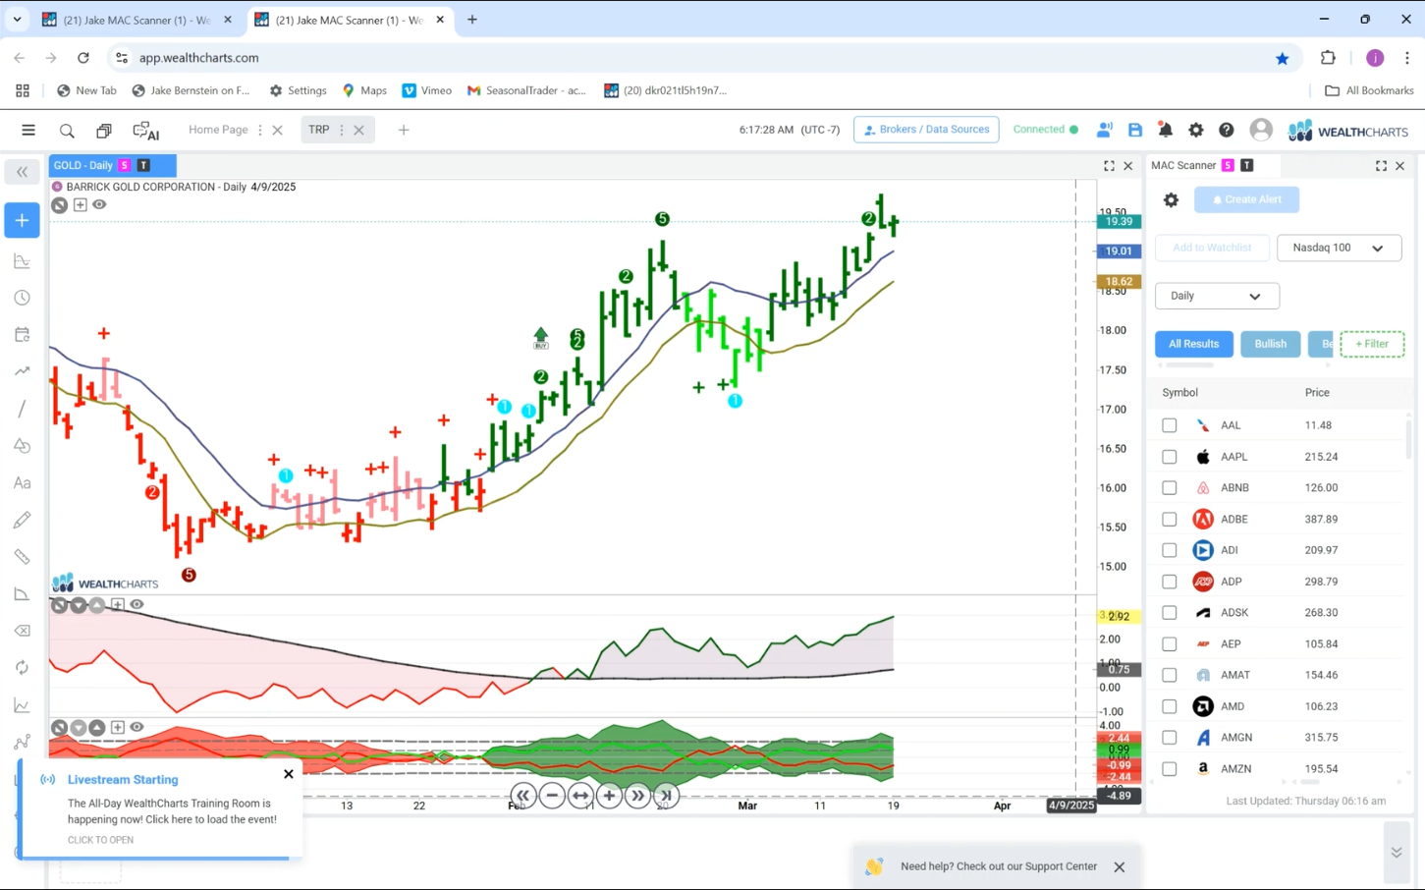Switch to first Chrome Jake MAC Scanner tab
This screenshot has width=1425, height=890.
(x=136, y=20)
